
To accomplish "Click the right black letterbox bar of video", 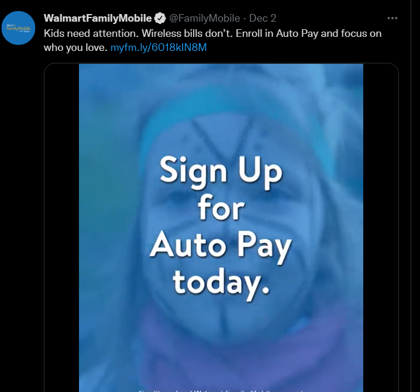I will 381,228.
